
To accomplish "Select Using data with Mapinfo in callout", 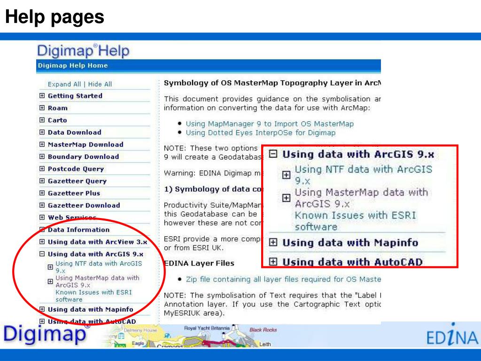I will (350, 243).
